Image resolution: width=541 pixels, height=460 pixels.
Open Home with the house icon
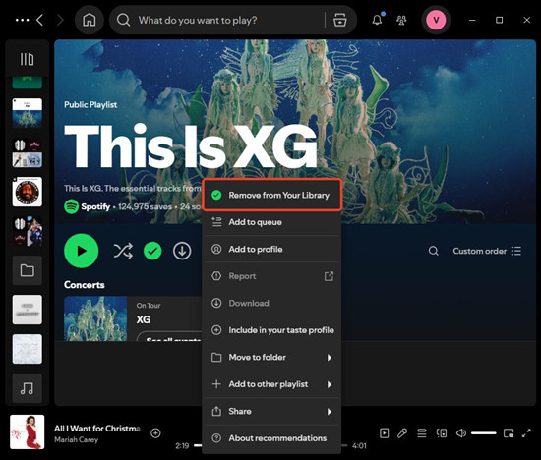coord(89,20)
